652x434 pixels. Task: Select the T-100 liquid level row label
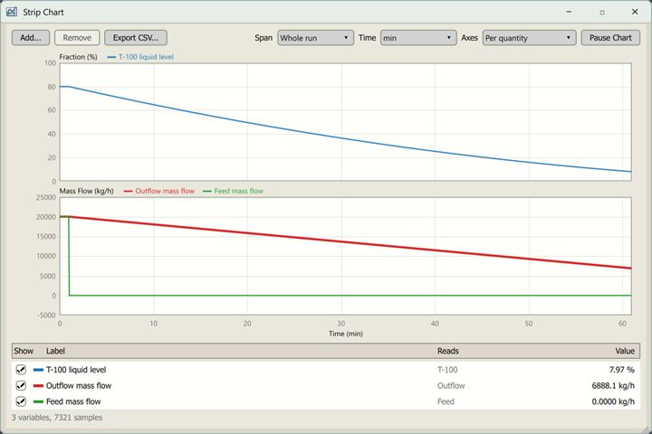click(x=76, y=370)
